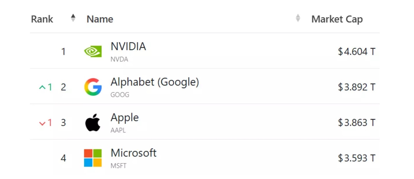Screen dimensions: 414x179
Task: Click NVIDIA's $4.604 T market cap
Action: tap(356, 52)
